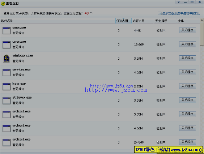
Task: Select the csrss.exe name text
Action: click(19, 42)
